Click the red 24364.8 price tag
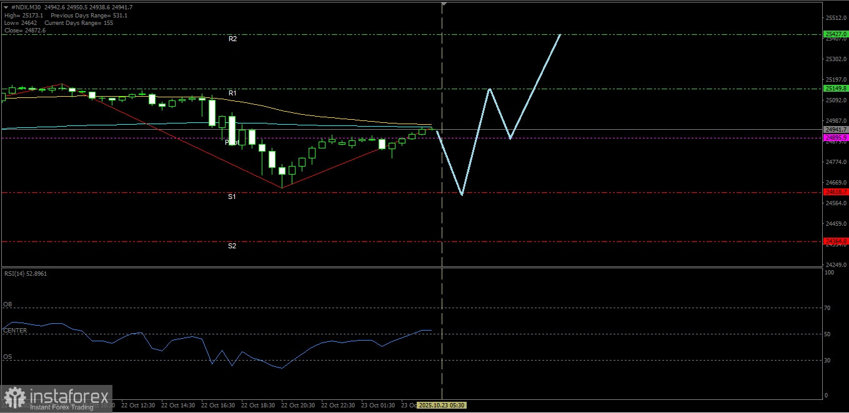This screenshot has height=413, width=849. [x=836, y=241]
